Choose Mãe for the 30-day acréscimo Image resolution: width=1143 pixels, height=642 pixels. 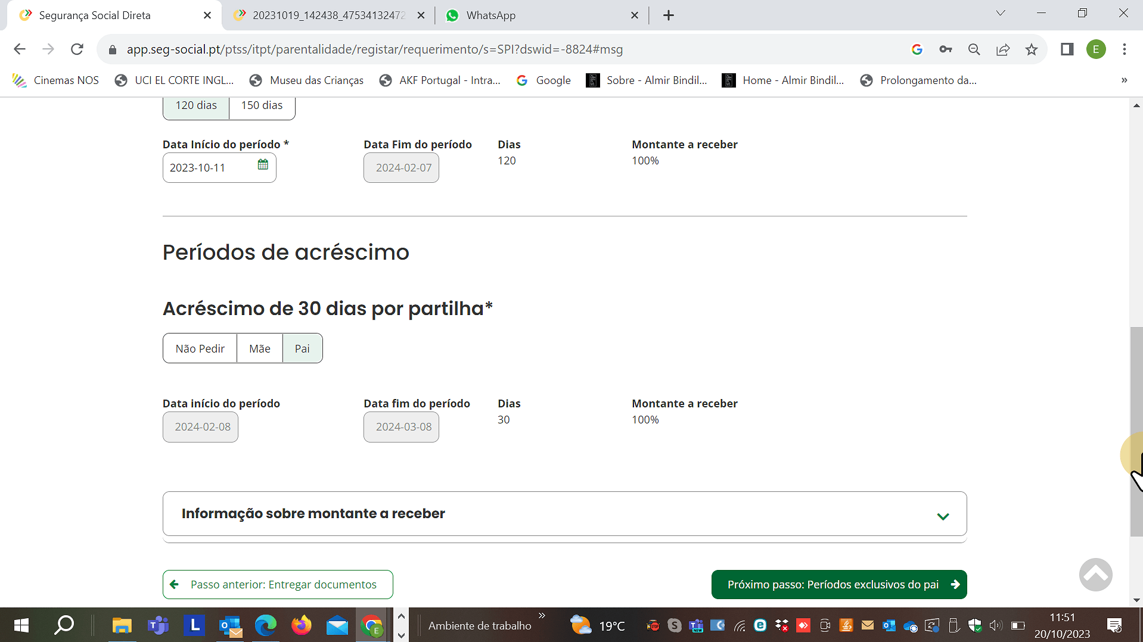[x=259, y=348]
